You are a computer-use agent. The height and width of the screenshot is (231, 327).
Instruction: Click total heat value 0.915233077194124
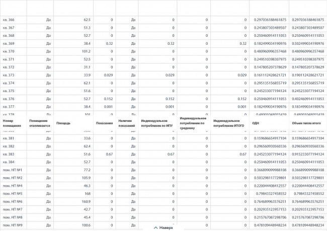tap(308, 154)
